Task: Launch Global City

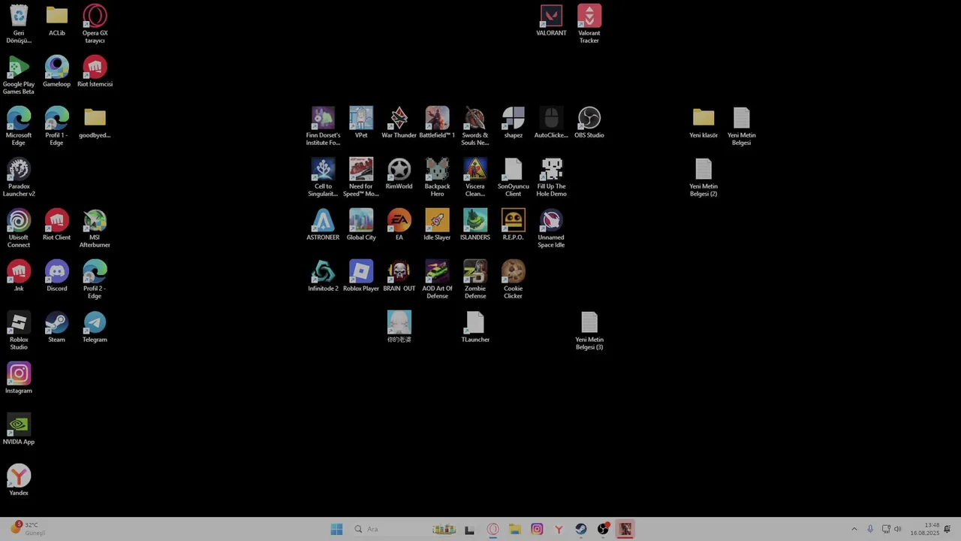Action: pos(361,221)
